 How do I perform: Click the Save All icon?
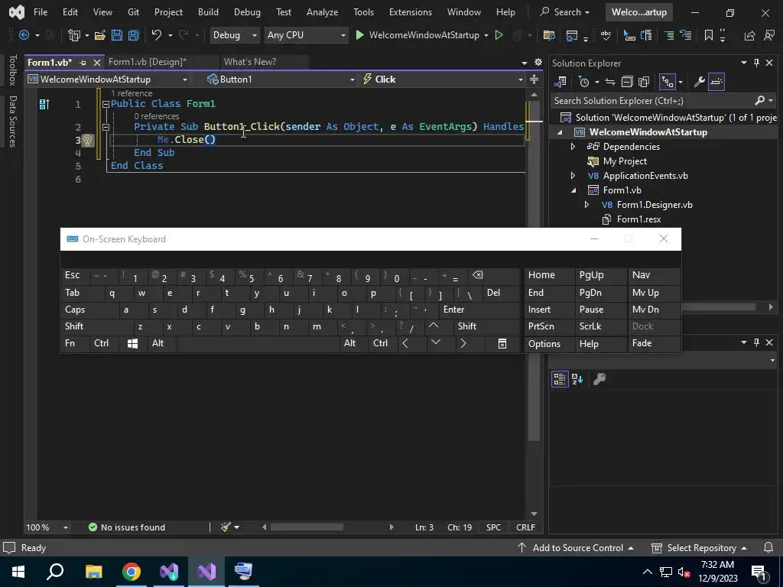[x=133, y=35]
